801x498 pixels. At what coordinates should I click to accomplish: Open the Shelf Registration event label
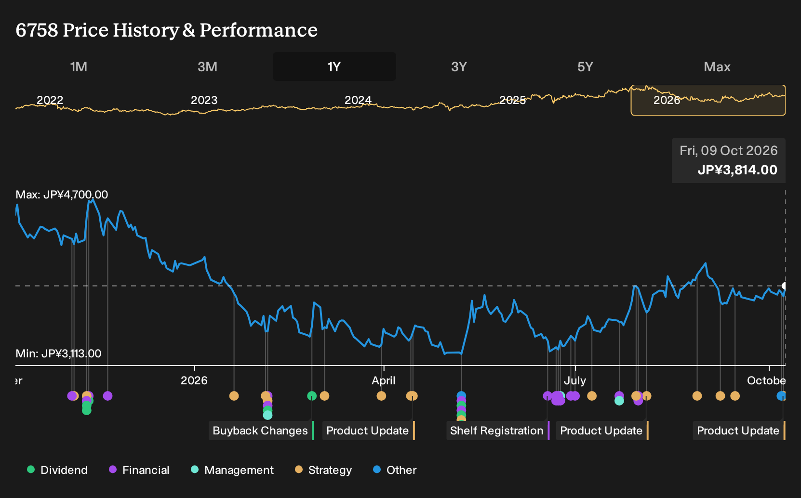(x=498, y=431)
